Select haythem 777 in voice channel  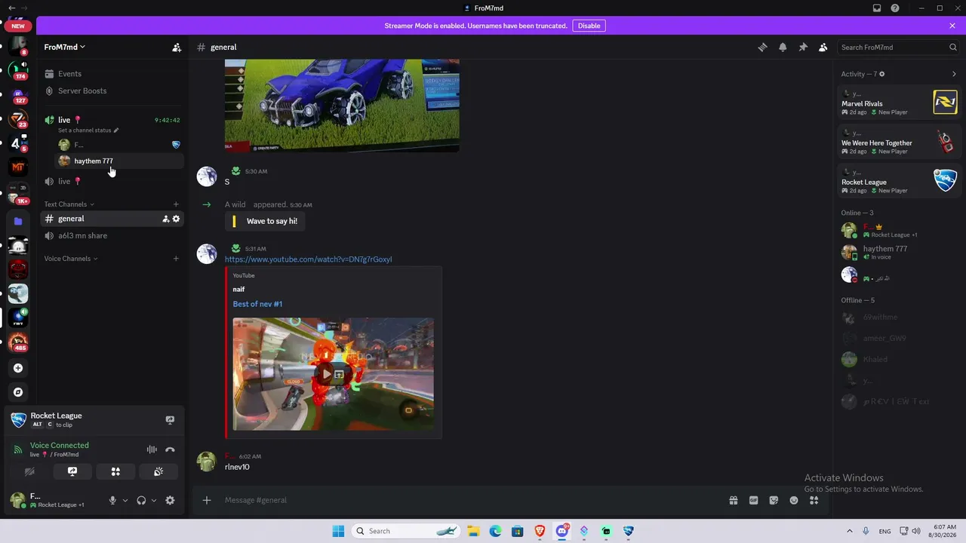pos(119,161)
